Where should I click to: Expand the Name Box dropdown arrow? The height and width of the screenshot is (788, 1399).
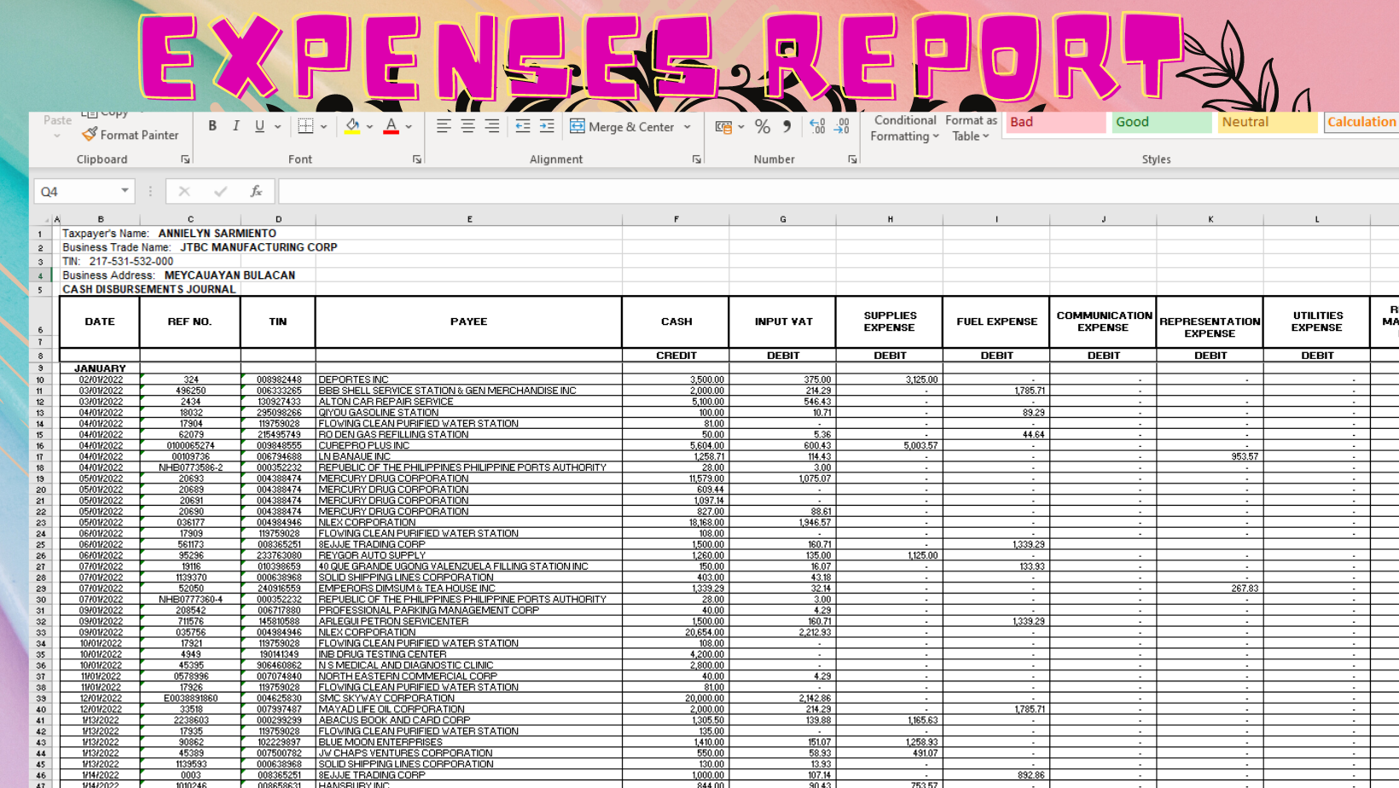125,191
